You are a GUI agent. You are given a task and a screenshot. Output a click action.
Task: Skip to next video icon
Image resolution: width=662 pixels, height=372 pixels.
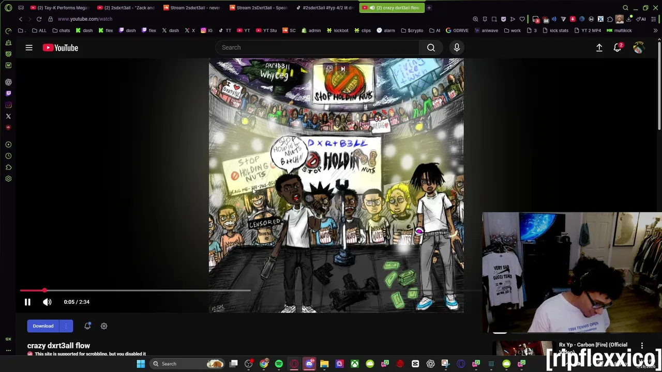click(342, 69)
